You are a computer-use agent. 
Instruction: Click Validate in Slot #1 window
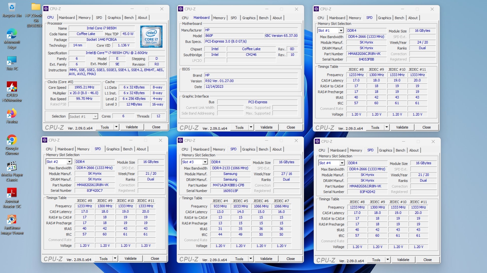[402, 127]
